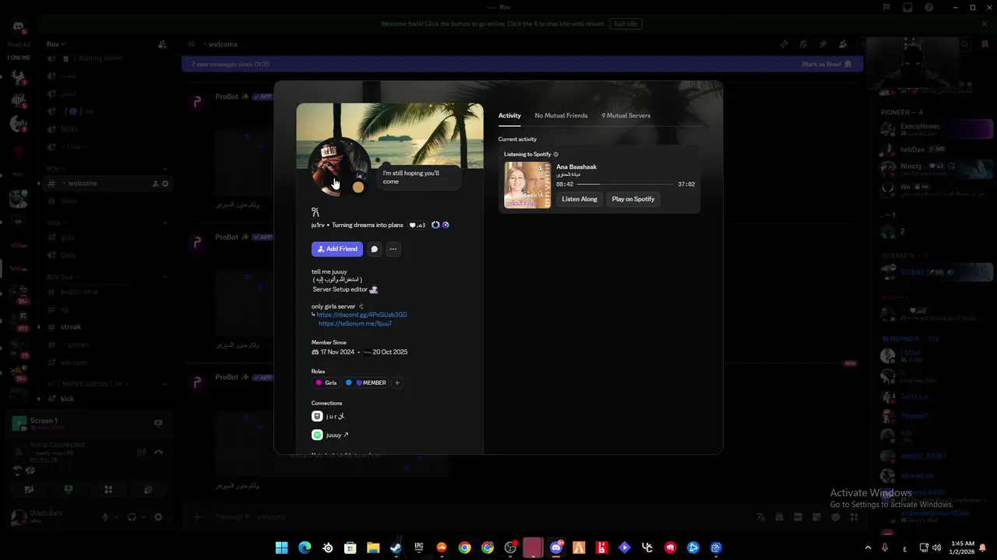Stop streaming icon next to Screen 1
The height and width of the screenshot is (560, 997).
[x=158, y=423]
